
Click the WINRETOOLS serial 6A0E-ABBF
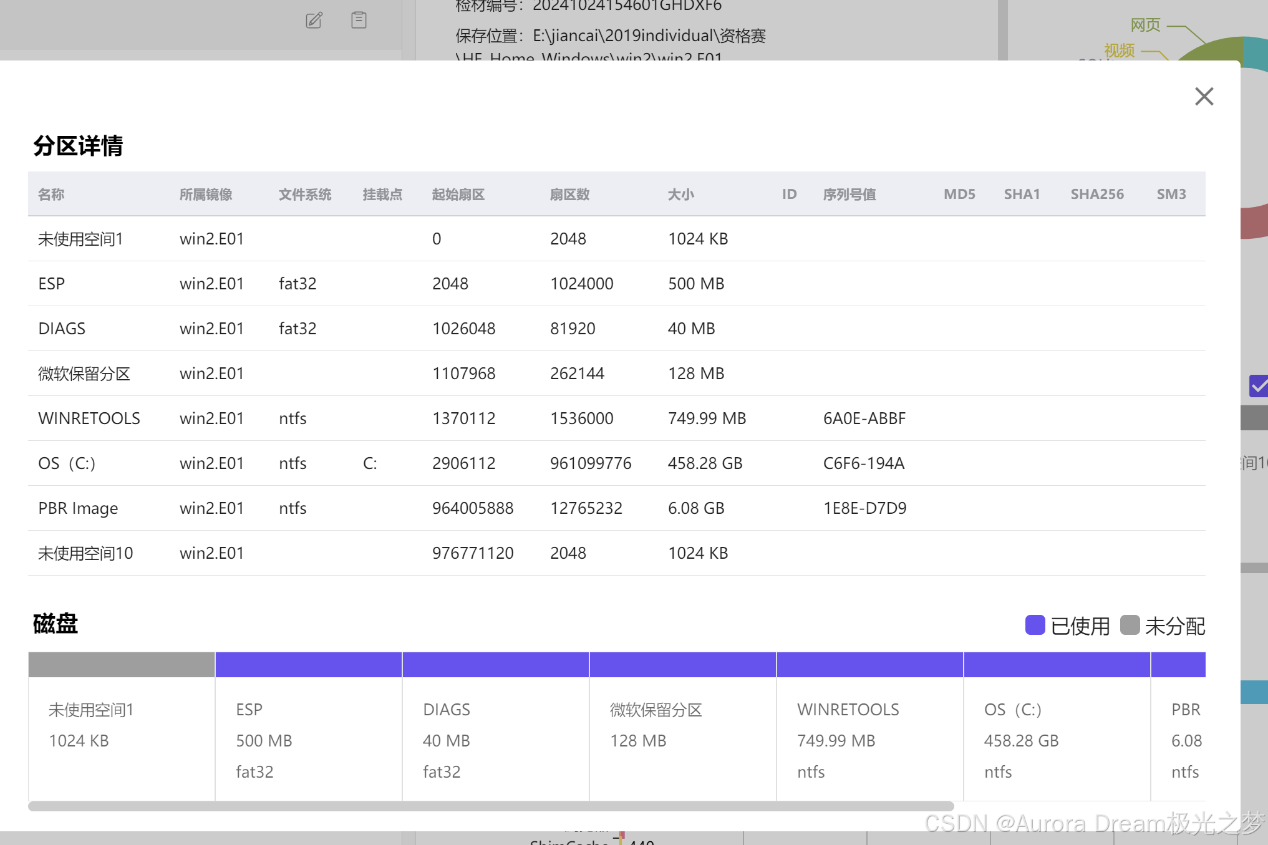click(x=864, y=418)
